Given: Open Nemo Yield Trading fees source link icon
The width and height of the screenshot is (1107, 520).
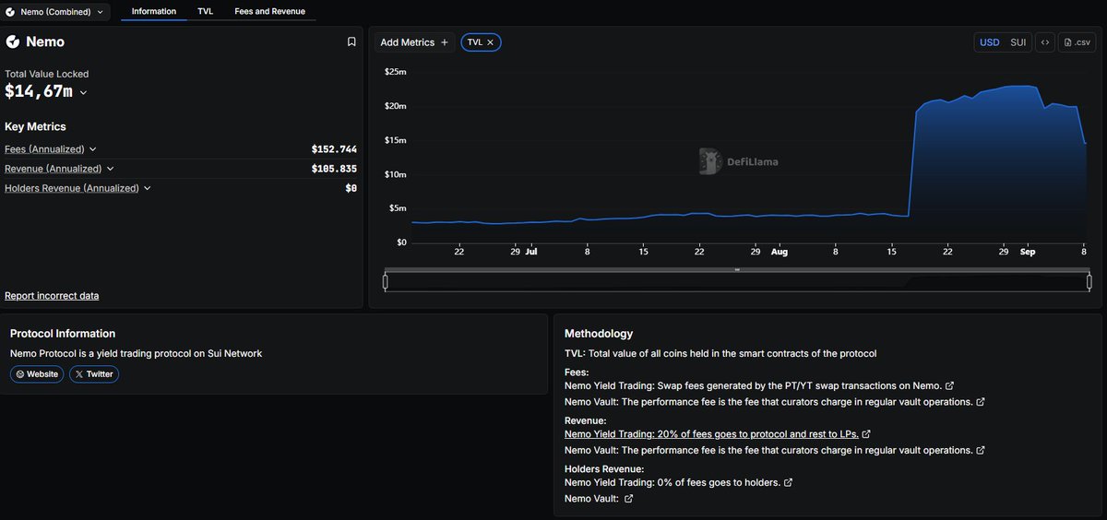Looking at the screenshot, I should [x=950, y=385].
